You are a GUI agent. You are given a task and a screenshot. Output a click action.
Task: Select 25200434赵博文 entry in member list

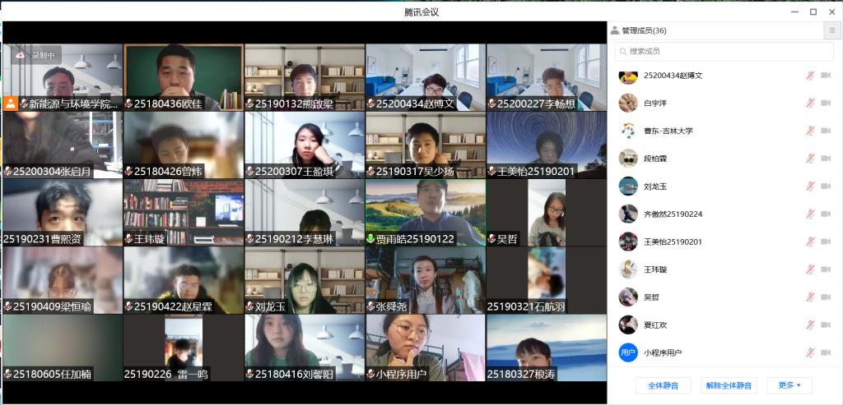673,76
